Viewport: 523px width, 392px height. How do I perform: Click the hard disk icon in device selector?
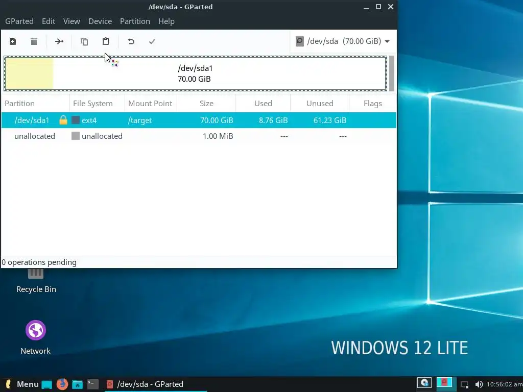tap(299, 41)
